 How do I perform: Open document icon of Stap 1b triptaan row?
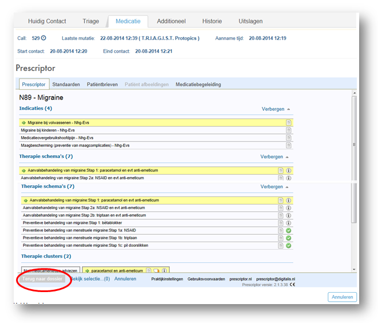pyautogui.click(x=280, y=238)
